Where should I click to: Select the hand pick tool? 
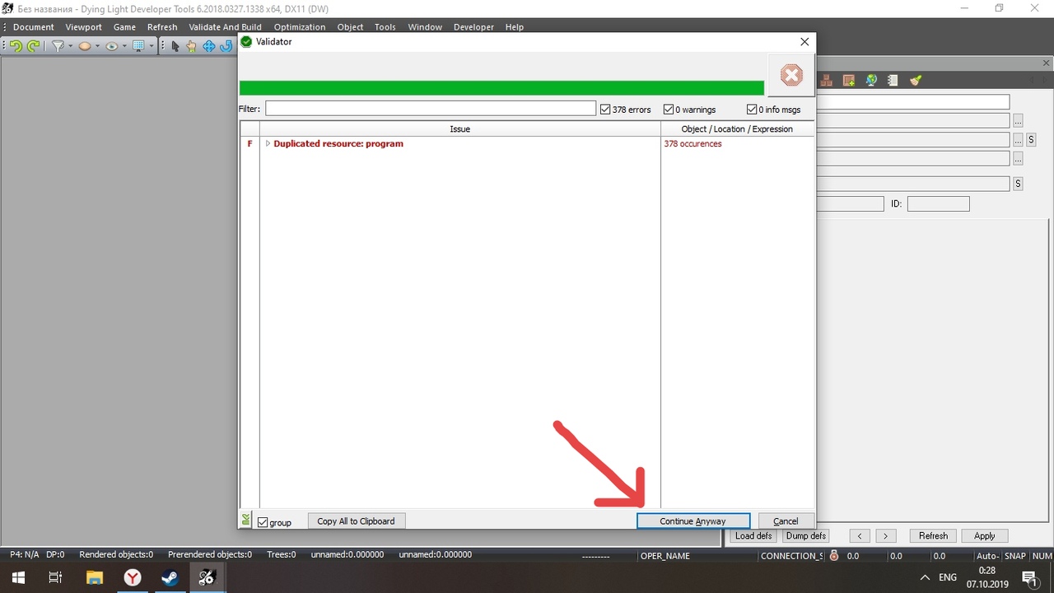click(191, 46)
